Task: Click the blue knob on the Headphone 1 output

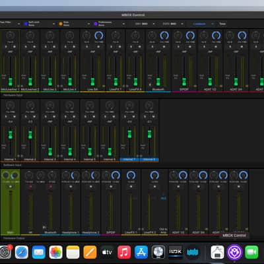Action: tap(75, 176)
